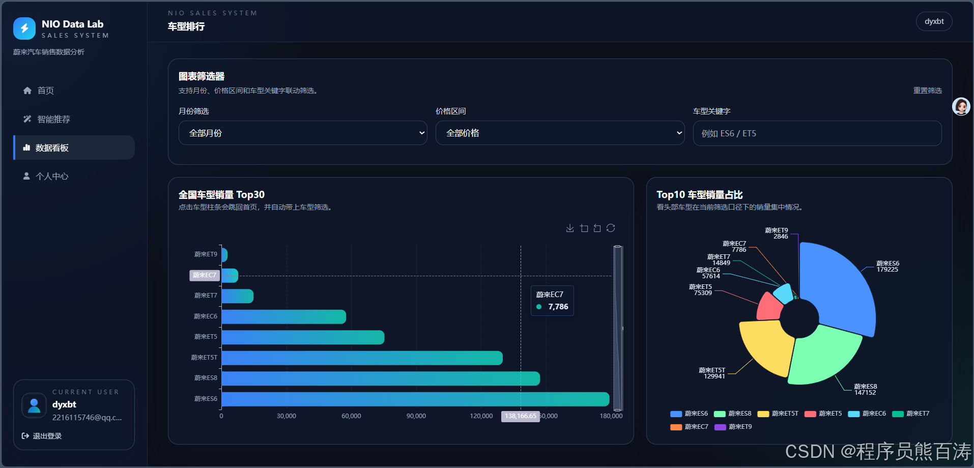This screenshot has height=468, width=974.
Task: Open 个人中心 from the sidebar
Action: point(74,176)
